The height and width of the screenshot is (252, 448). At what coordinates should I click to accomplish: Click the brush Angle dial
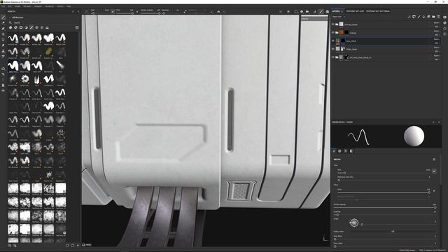354,223
